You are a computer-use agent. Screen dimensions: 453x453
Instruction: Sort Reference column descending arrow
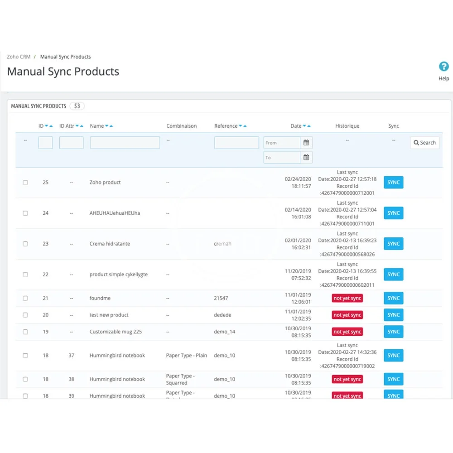click(x=241, y=126)
